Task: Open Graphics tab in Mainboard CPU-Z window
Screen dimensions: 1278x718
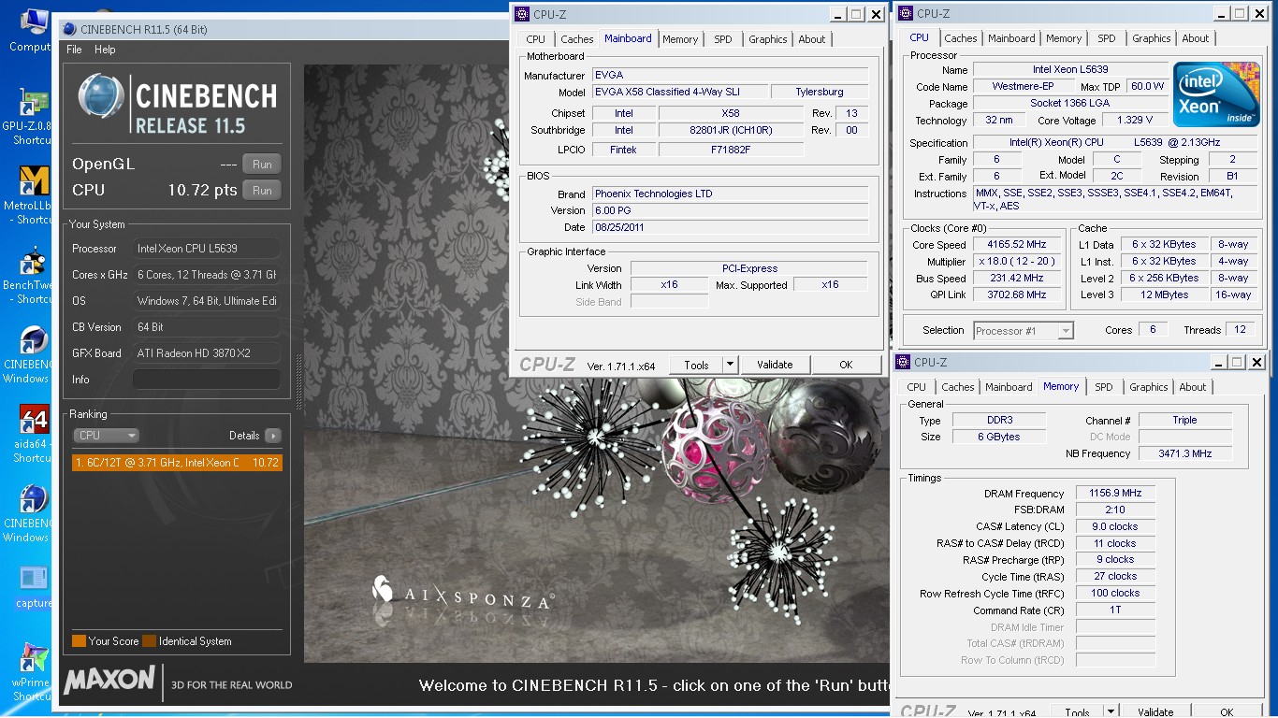Action: pos(768,39)
